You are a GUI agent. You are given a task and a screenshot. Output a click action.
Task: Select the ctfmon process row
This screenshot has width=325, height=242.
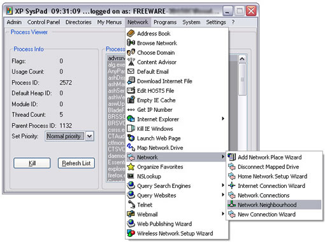tap(116, 143)
